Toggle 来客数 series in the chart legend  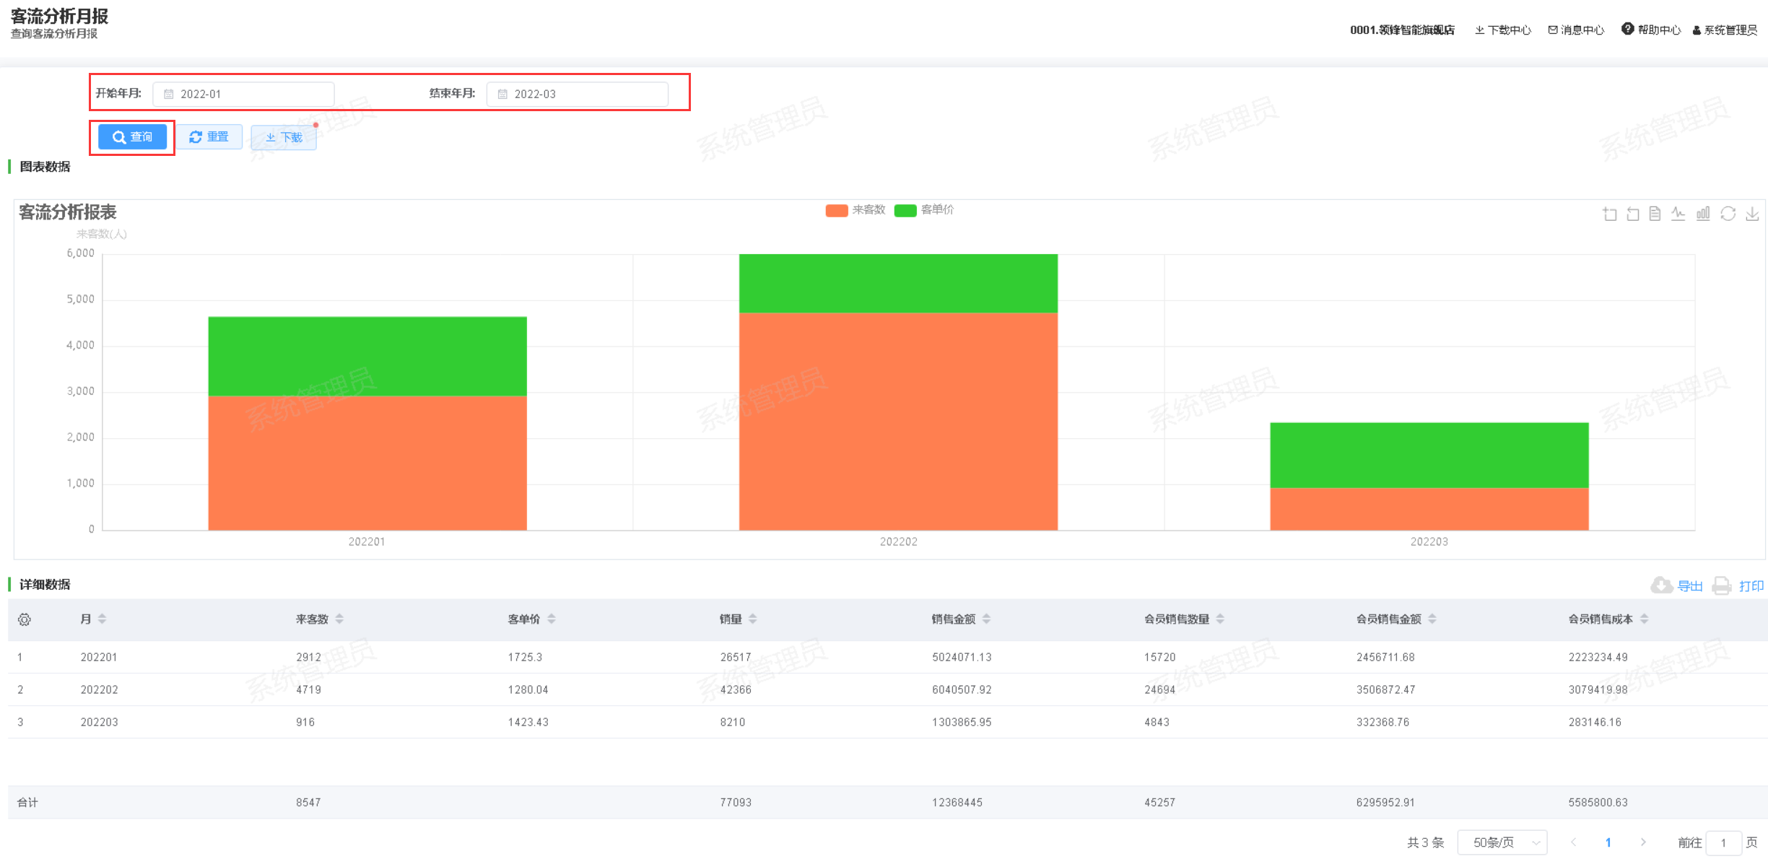[x=855, y=210]
